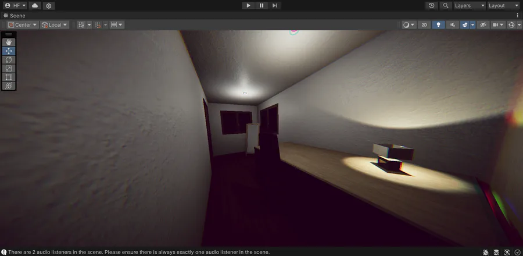Select the ceiling light gizmo
Image resolution: width=523 pixels, height=256 pixels.
pyautogui.click(x=245, y=93)
